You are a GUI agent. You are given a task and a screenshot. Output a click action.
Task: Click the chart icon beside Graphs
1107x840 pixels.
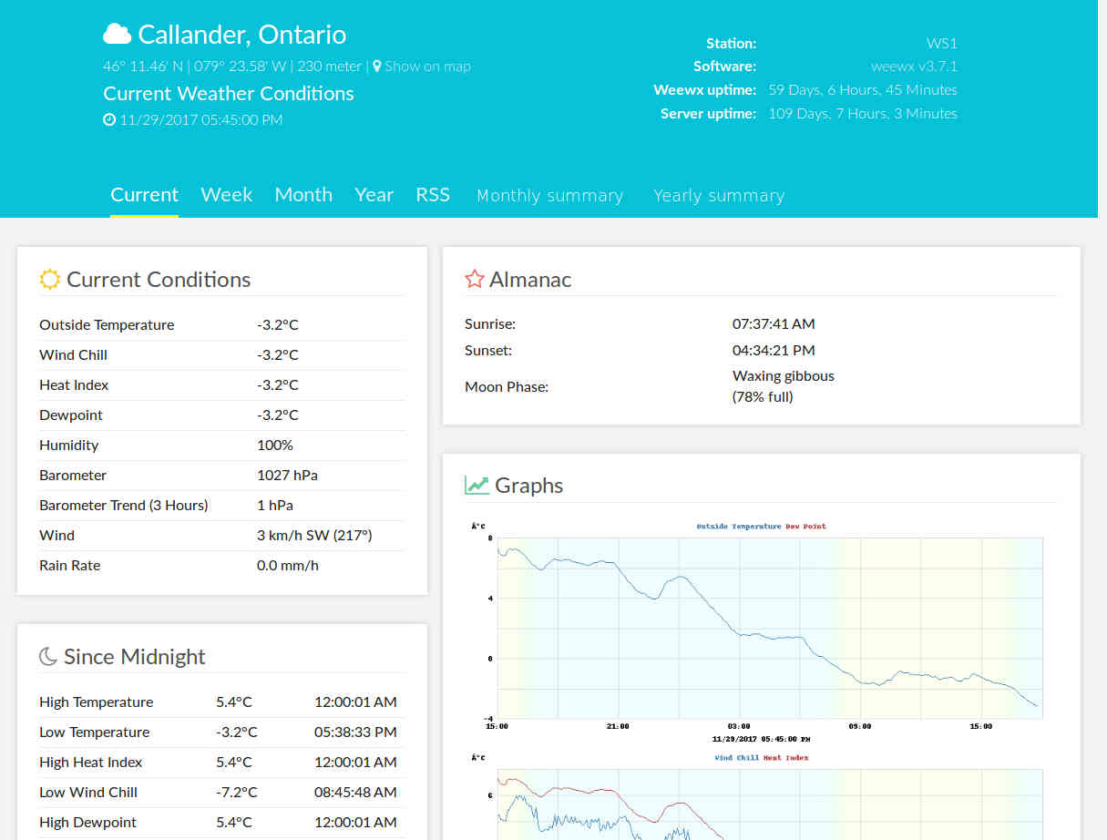(477, 485)
